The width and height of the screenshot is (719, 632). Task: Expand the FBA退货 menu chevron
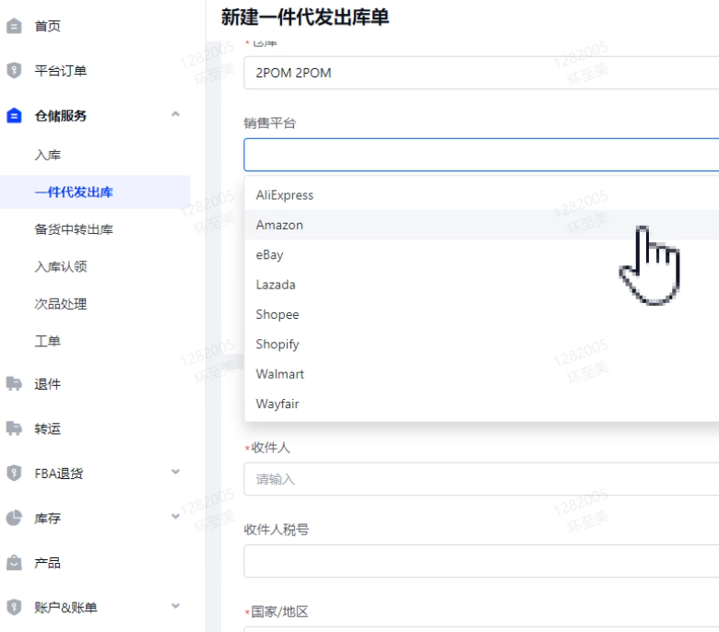tap(176, 472)
